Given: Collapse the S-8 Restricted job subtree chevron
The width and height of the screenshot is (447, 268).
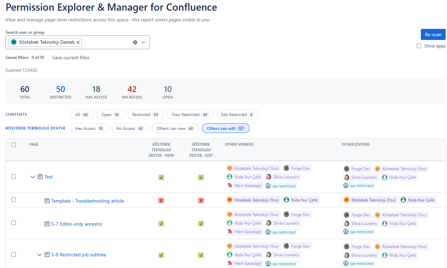Looking at the screenshot, I should [40, 255].
